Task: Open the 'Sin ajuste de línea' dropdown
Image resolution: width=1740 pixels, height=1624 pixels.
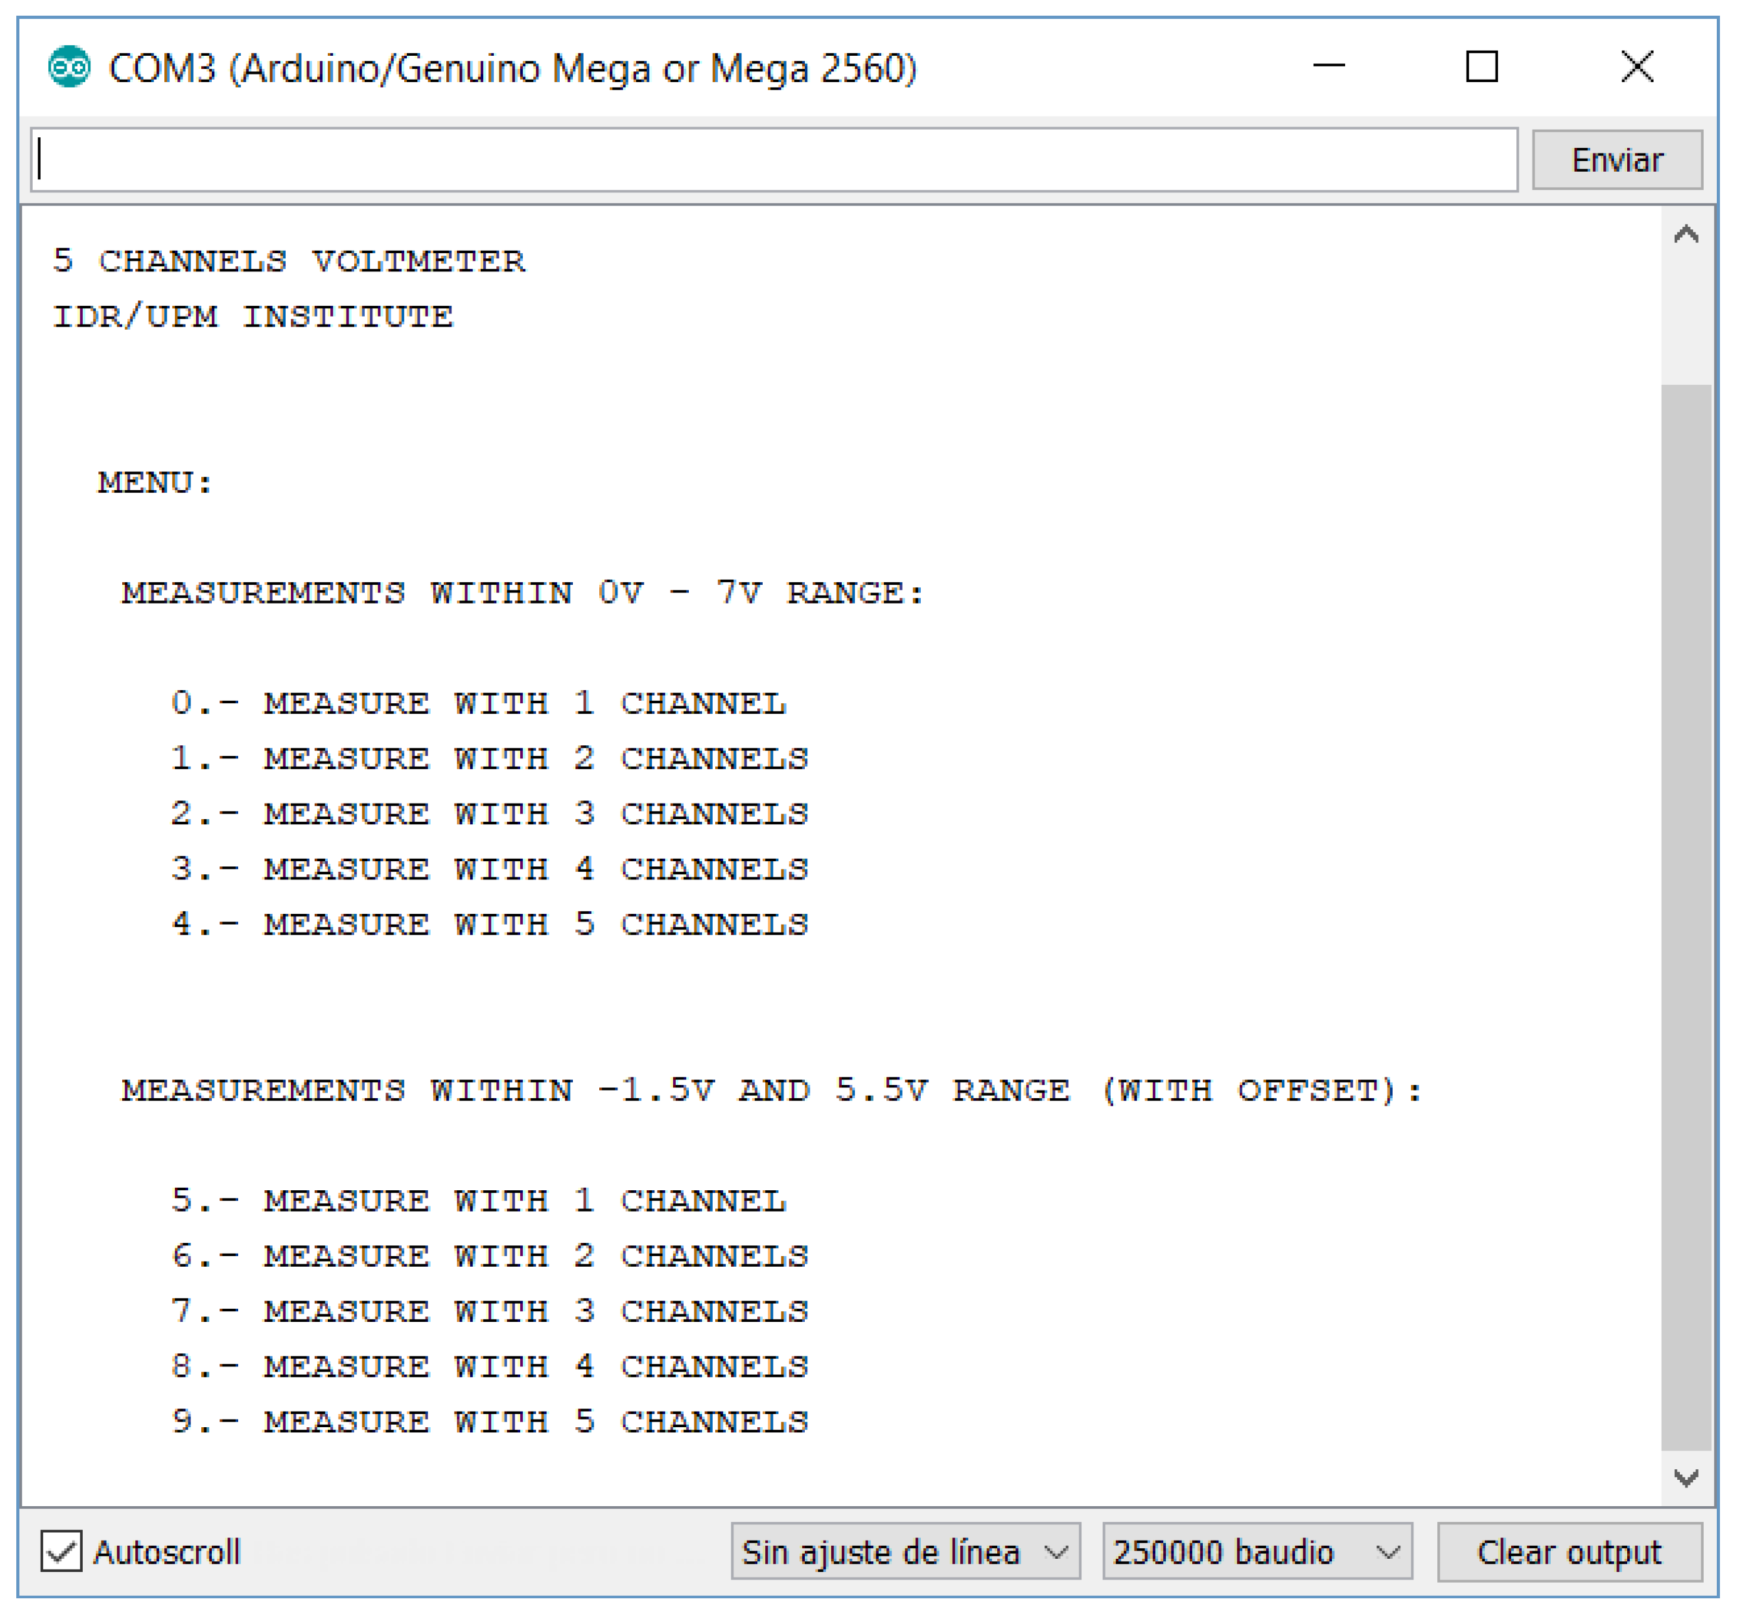Action: [905, 1551]
